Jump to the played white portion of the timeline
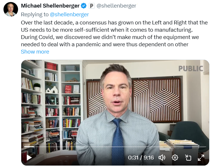This screenshot has width=215, height=167. point(29,147)
